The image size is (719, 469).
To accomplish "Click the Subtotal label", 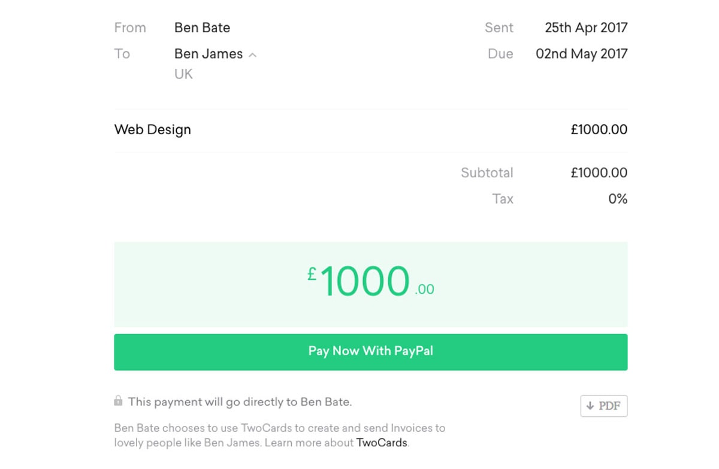I will (x=487, y=173).
